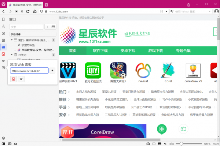Open a new tab with plus button
Image resolution: width=220 pixels, height=146 pixels.
tap(46, 5)
